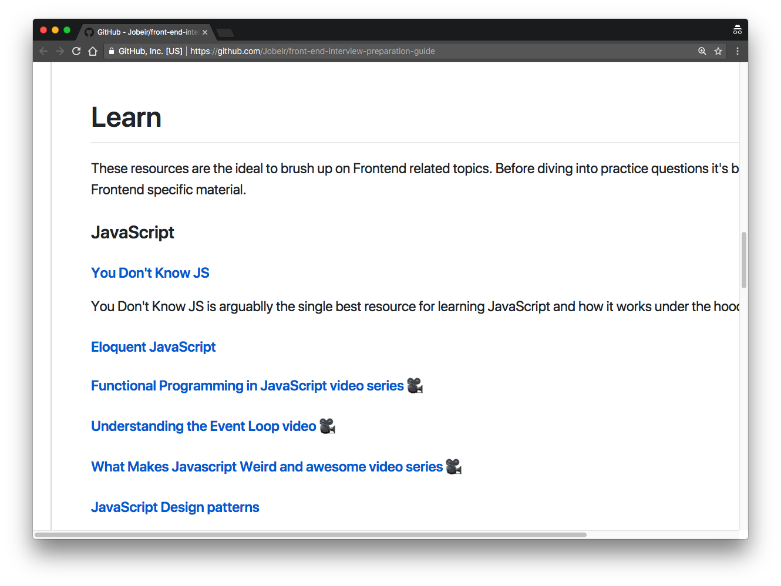Click the vertical scrollbar thumb
This screenshot has height=586, width=781.
coord(744,260)
